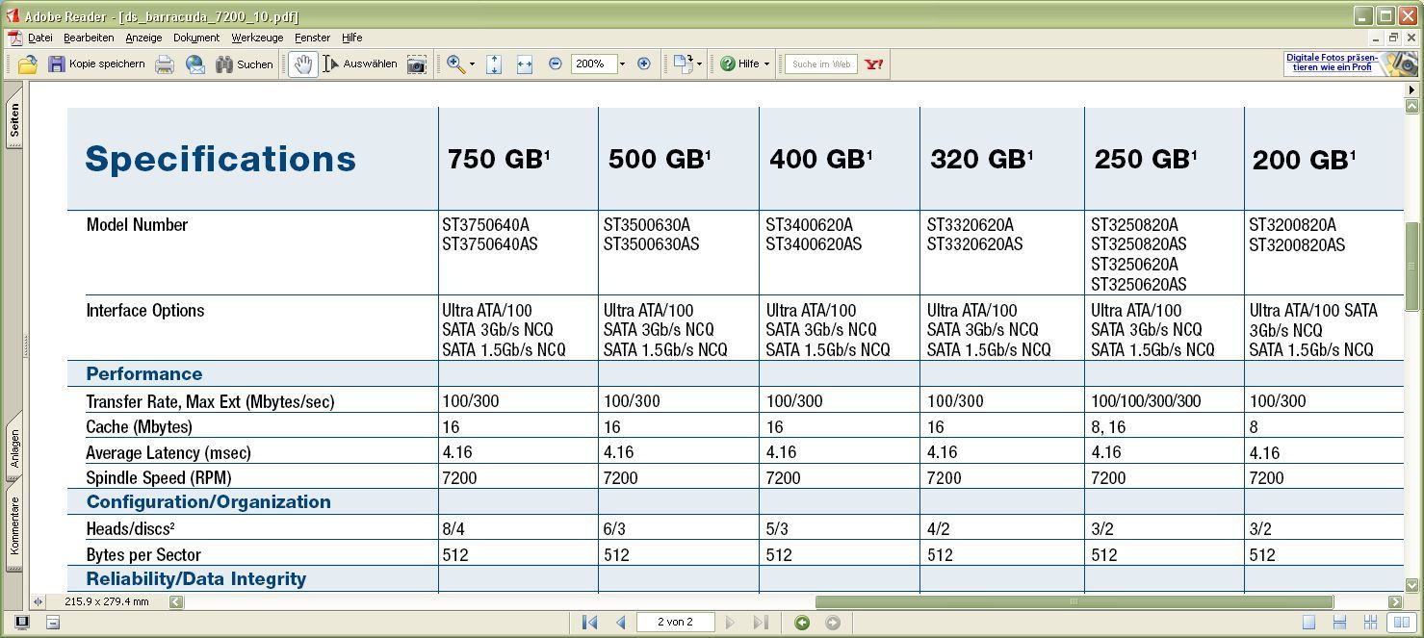
Task: Go to the first page
Action: pos(590,623)
